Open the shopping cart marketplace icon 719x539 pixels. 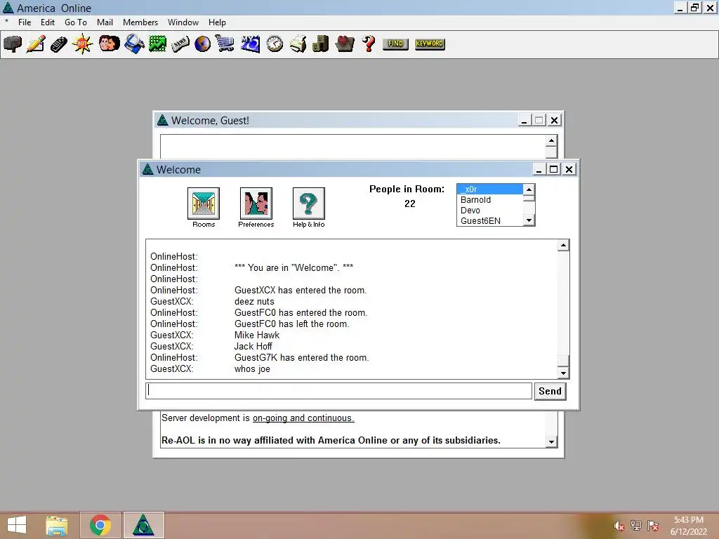coord(225,44)
